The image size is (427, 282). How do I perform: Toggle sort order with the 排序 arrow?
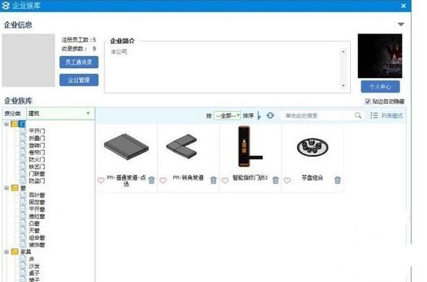pos(259,115)
